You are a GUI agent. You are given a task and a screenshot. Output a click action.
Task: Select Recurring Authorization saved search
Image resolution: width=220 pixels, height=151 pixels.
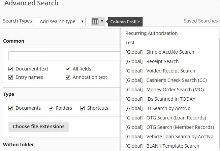151,33
